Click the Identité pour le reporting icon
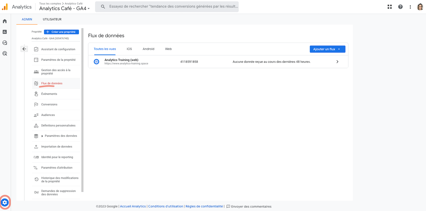The height and width of the screenshot is (211, 426). coord(36,157)
